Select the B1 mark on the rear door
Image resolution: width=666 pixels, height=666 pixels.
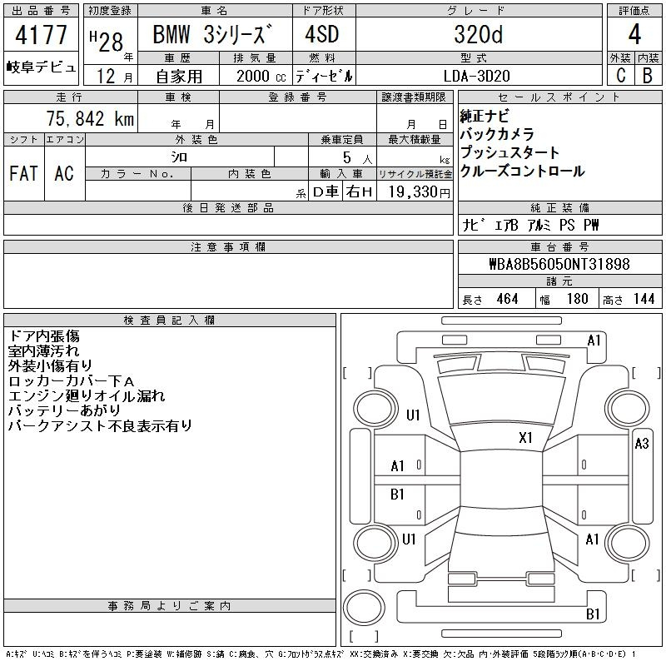(x=398, y=495)
